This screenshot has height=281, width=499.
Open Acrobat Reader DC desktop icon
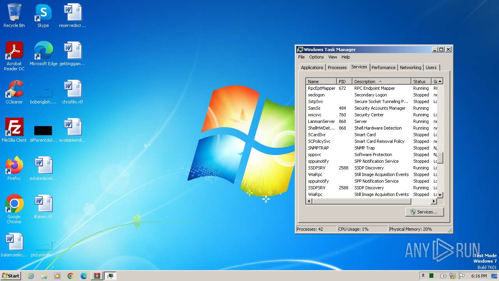point(14,56)
